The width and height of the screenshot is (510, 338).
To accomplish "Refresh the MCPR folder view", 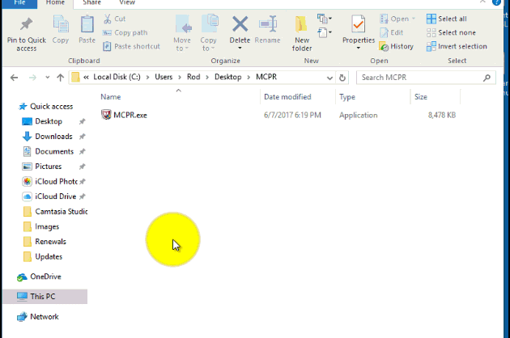I will [342, 78].
